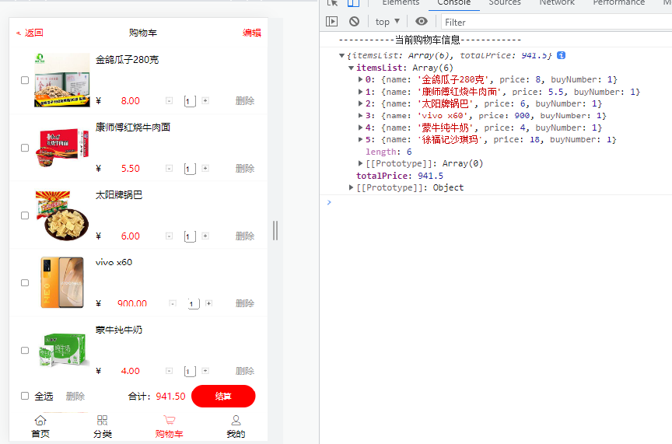Increase quantity of 康师傅红烧牛肉面
The height and width of the screenshot is (444, 672).
point(205,168)
